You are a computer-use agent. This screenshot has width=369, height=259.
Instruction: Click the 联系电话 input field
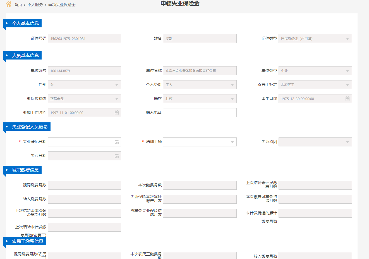pos(200,113)
